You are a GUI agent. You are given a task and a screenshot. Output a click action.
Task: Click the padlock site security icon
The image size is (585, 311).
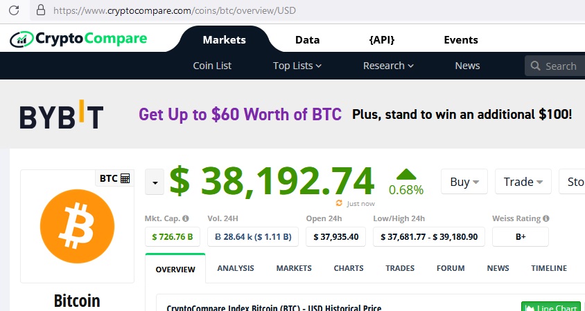pyautogui.click(x=41, y=10)
